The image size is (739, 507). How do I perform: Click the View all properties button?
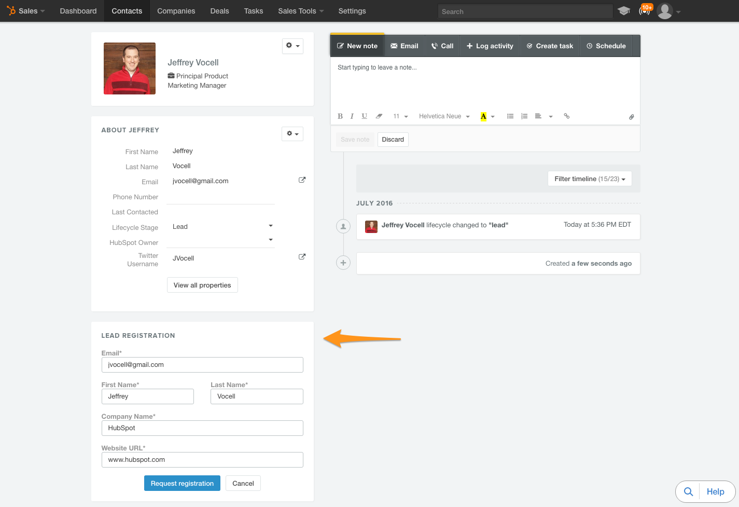pyautogui.click(x=202, y=285)
